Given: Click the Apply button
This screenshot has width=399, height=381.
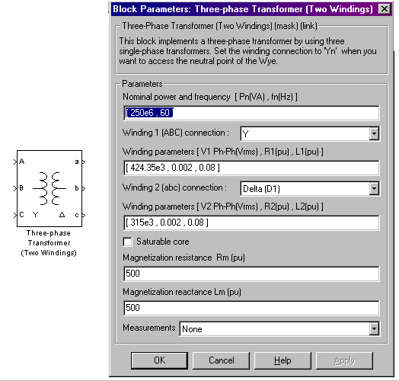Looking at the screenshot, I should (x=344, y=360).
